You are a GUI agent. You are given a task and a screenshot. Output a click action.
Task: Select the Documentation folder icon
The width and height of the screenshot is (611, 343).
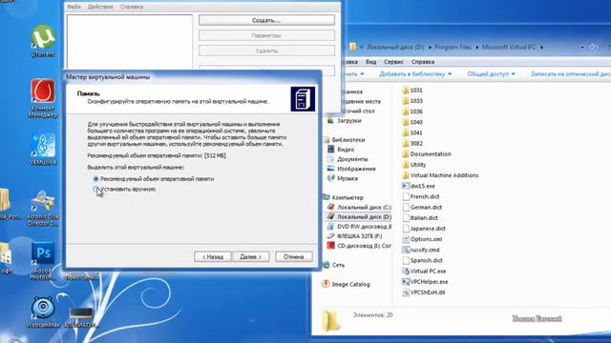pyautogui.click(x=406, y=154)
